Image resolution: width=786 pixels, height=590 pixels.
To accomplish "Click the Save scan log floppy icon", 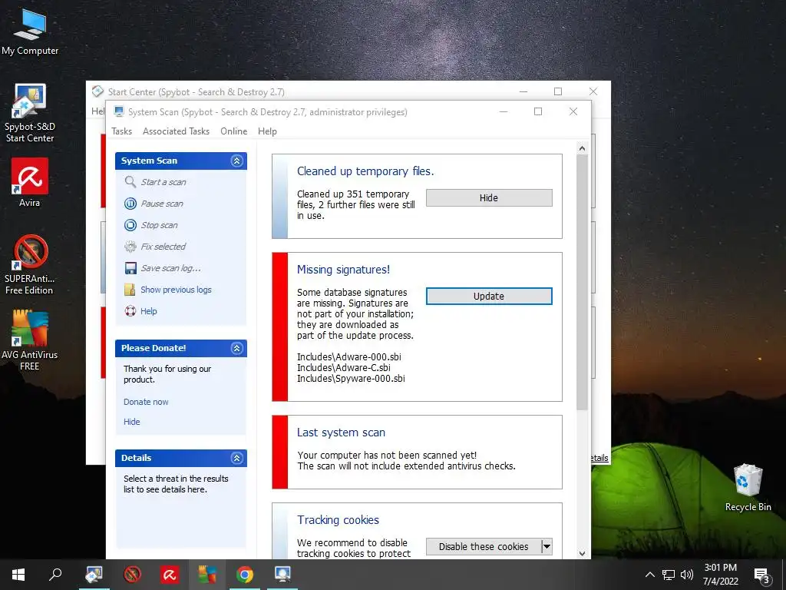I will 130,268.
